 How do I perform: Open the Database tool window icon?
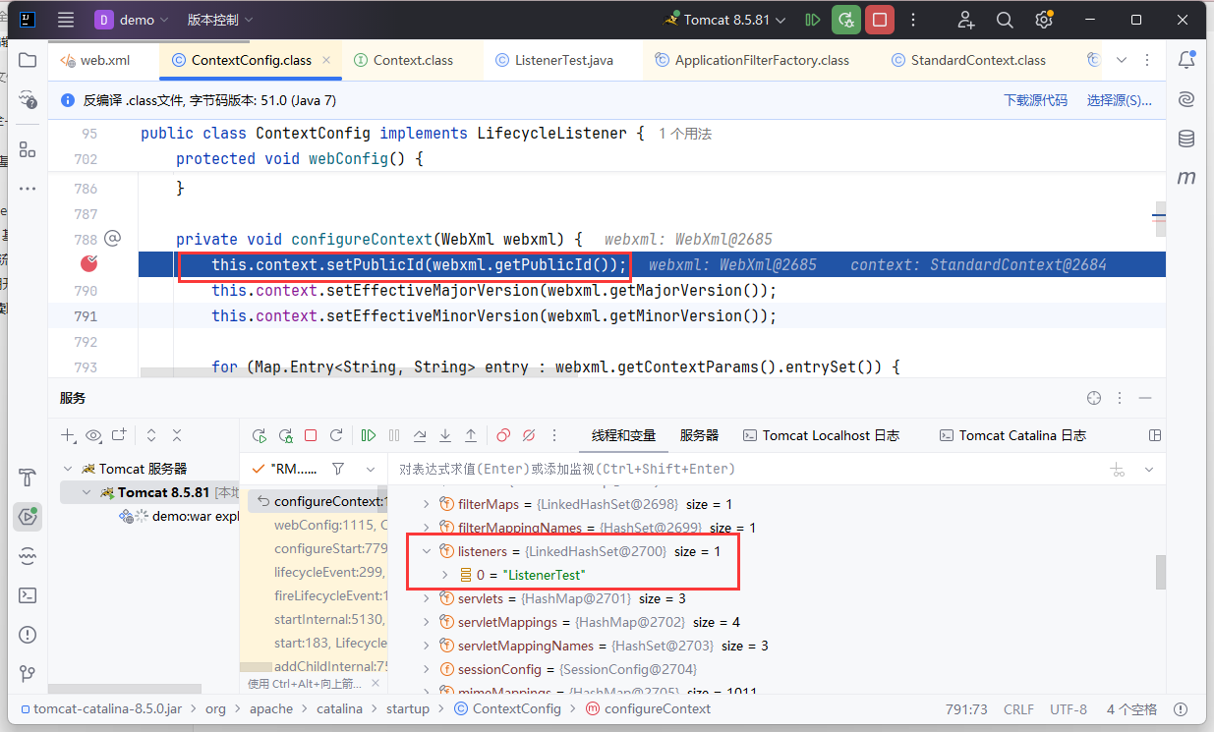pos(1186,139)
